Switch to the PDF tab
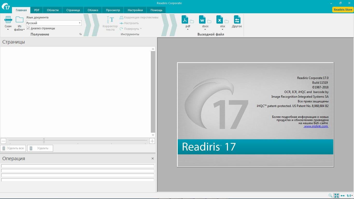The image size is (354, 199). point(37,10)
